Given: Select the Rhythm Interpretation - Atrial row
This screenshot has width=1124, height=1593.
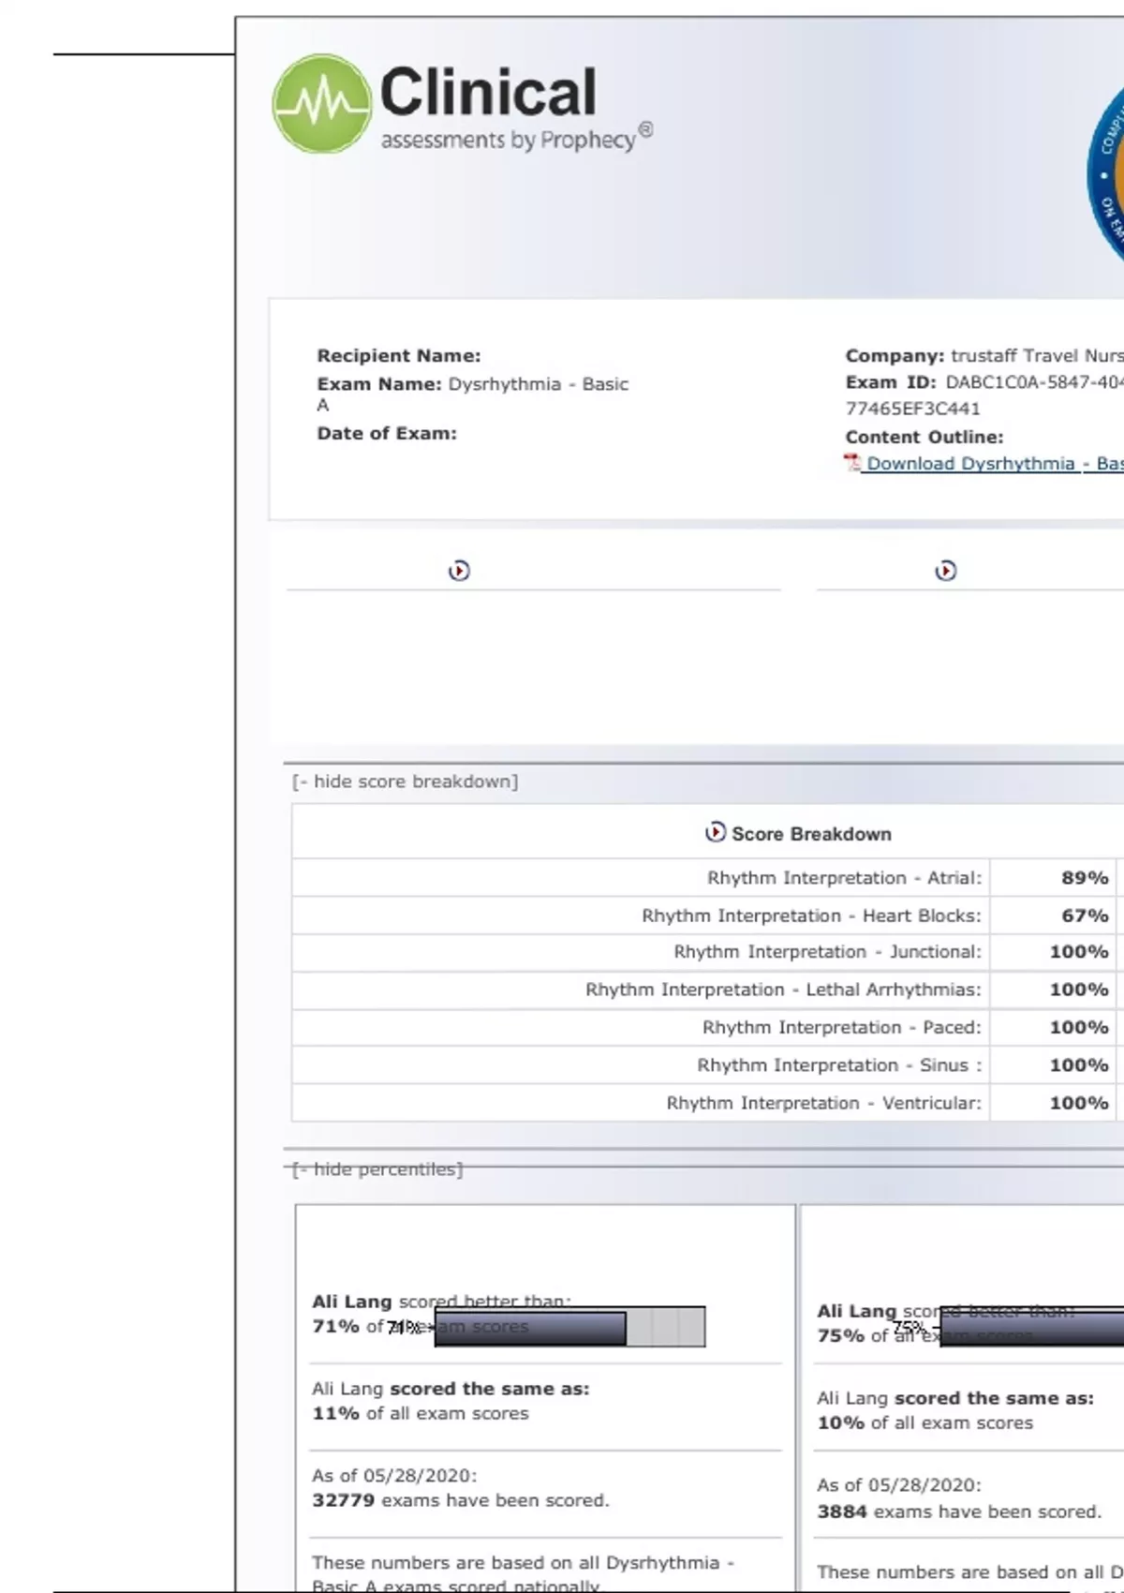Looking at the screenshot, I should click(844, 878).
